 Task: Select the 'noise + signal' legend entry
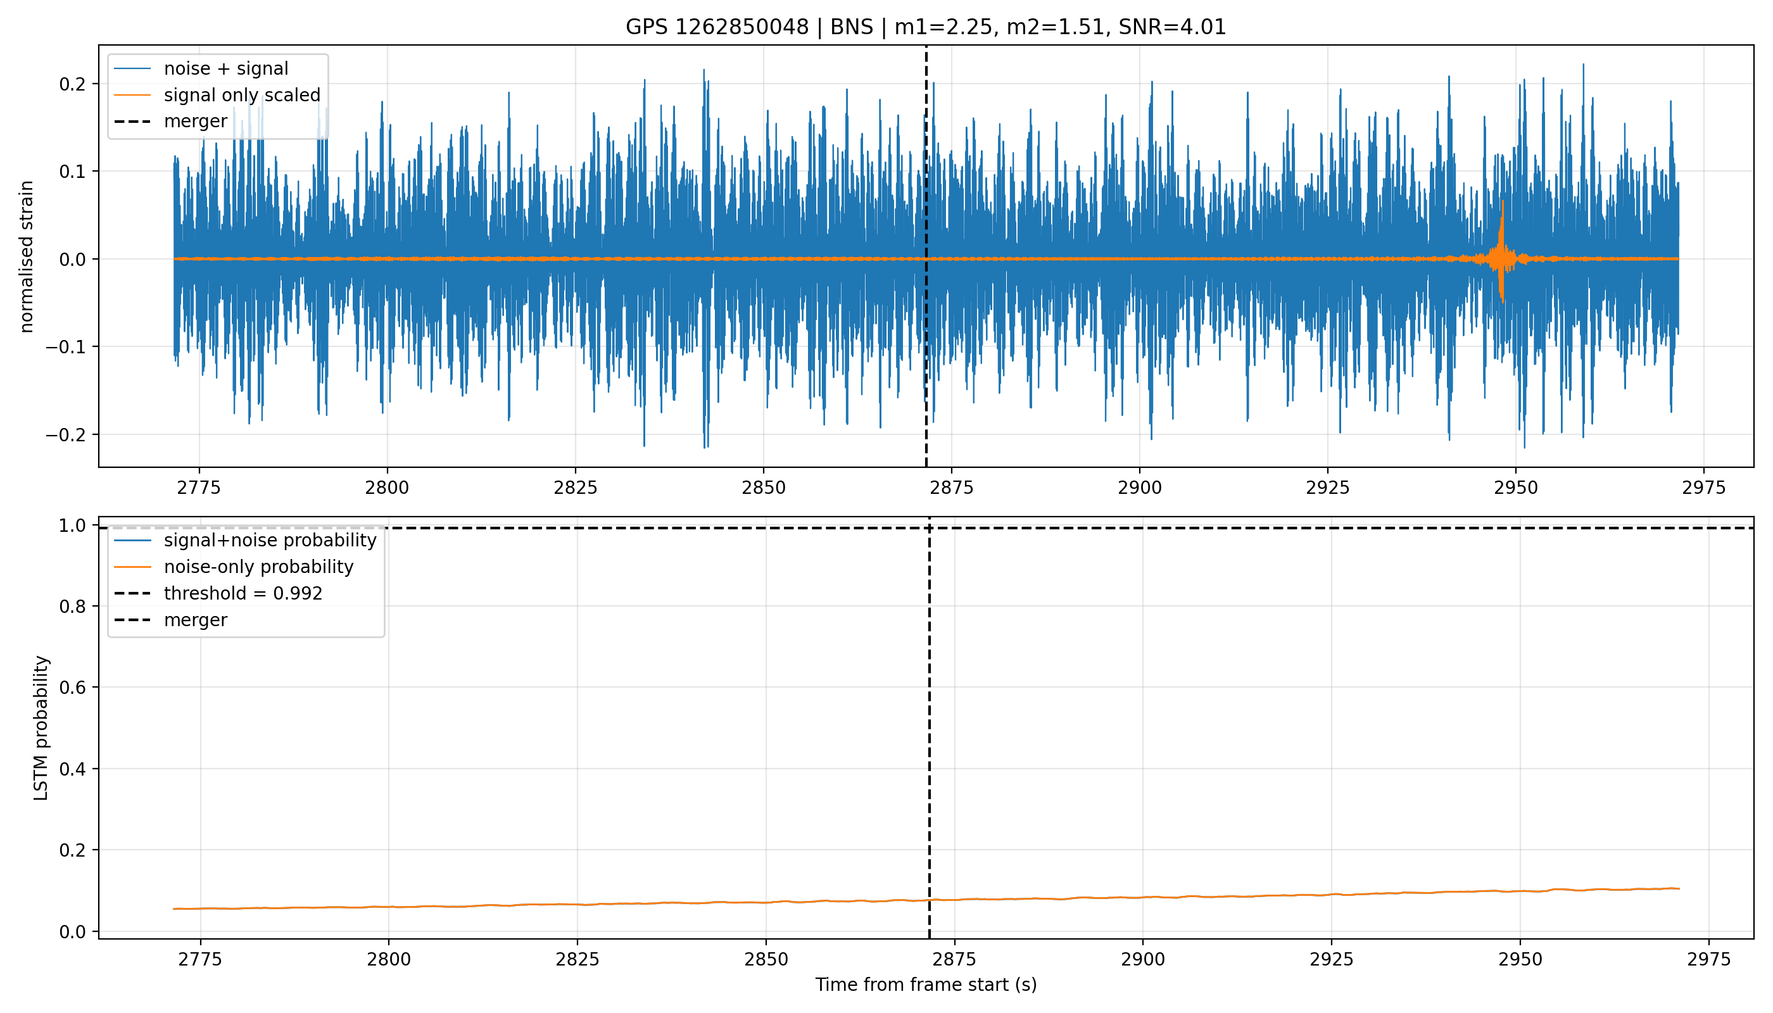click(x=202, y=68)
